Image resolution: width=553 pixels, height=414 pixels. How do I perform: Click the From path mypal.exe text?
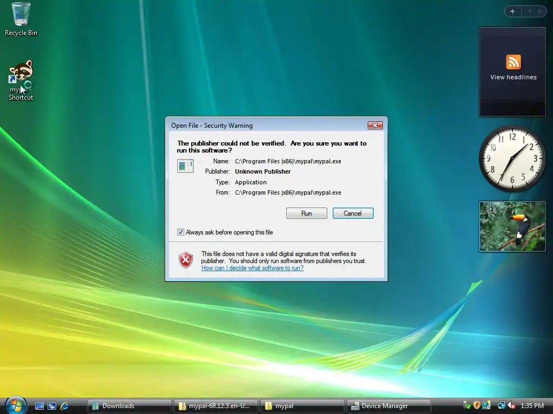click(x=288, y=192)
